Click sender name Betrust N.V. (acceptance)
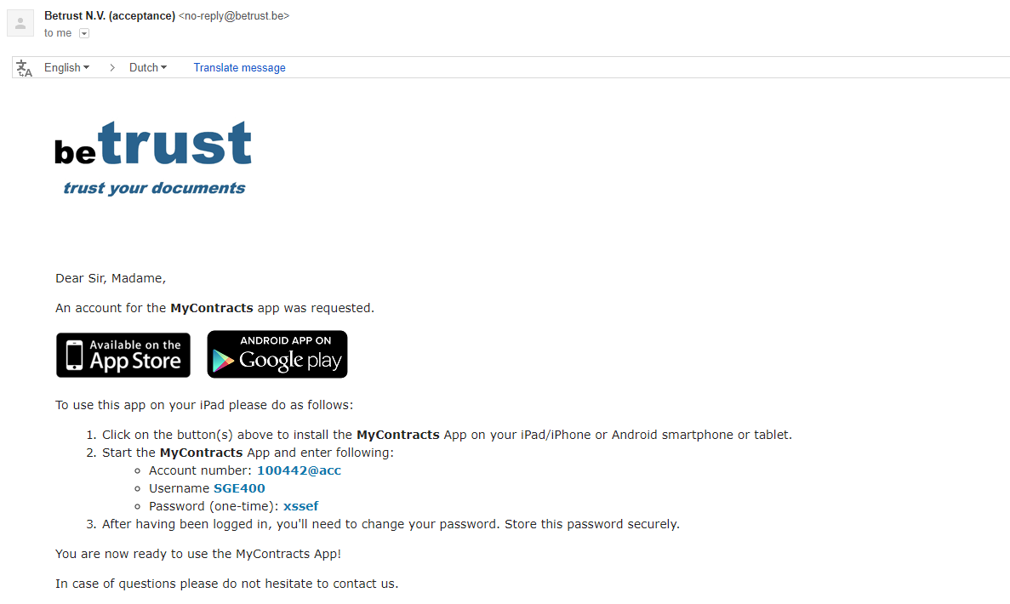 pyautogui.click(x=110, y=16)
